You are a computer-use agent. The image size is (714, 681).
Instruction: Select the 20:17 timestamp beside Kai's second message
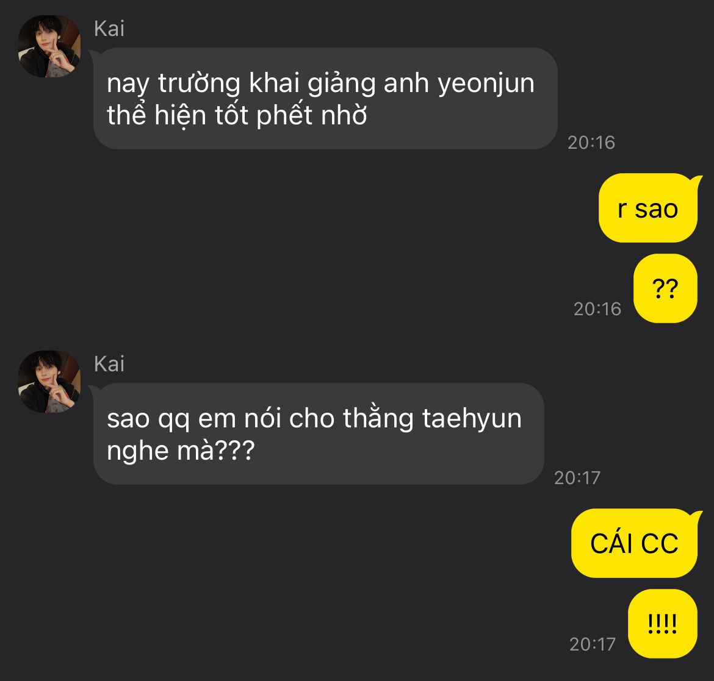(x=577, y=477)
